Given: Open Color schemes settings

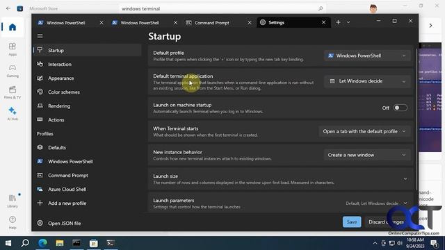Looking at the screenshot, I should pyautogui.click(x=88, y=92).
